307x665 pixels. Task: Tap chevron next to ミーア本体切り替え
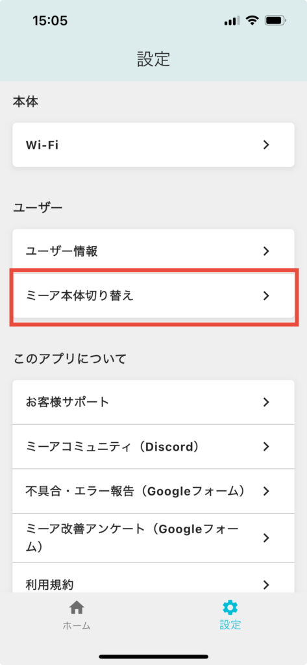pos(266,295)
